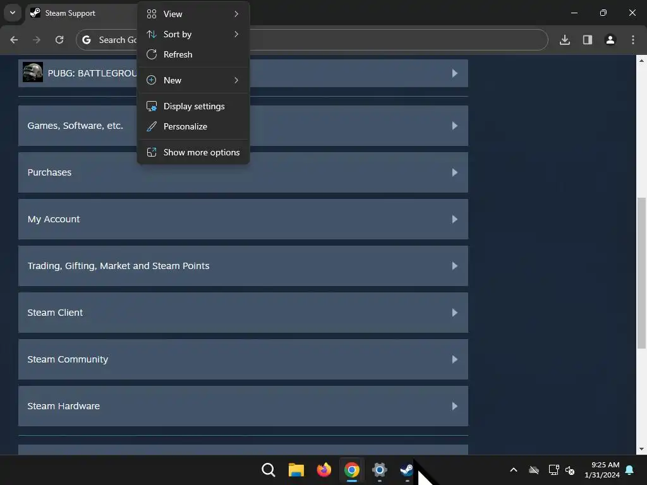Image resolution: width=647 pixels, height=485 pixels.
Task: Click the New plus-circle icon
Action: [x=152, y=80]
